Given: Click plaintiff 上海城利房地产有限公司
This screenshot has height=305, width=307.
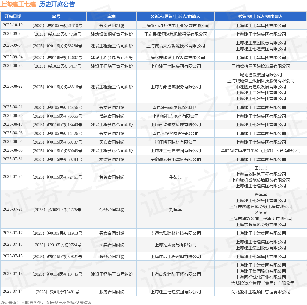Looking at the screenshot, I should click(x=176, y=116).
